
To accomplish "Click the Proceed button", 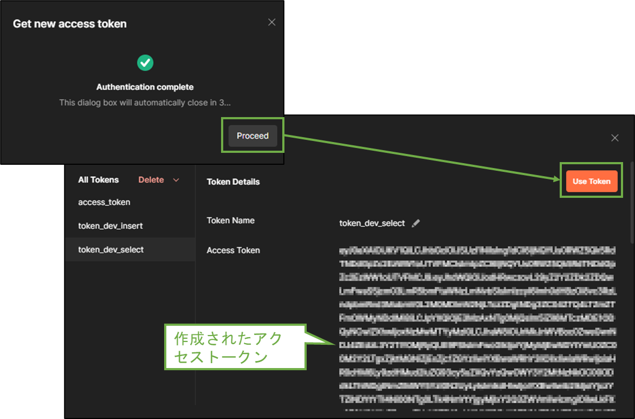I will click(252, 136).
